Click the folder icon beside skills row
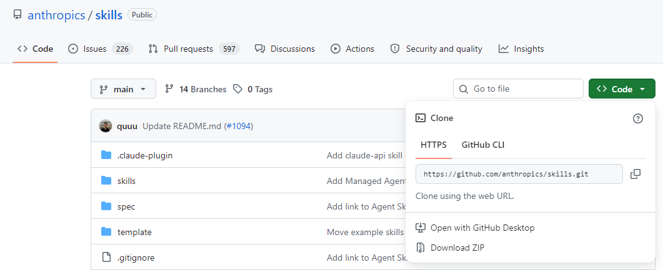 pos(106,181)
